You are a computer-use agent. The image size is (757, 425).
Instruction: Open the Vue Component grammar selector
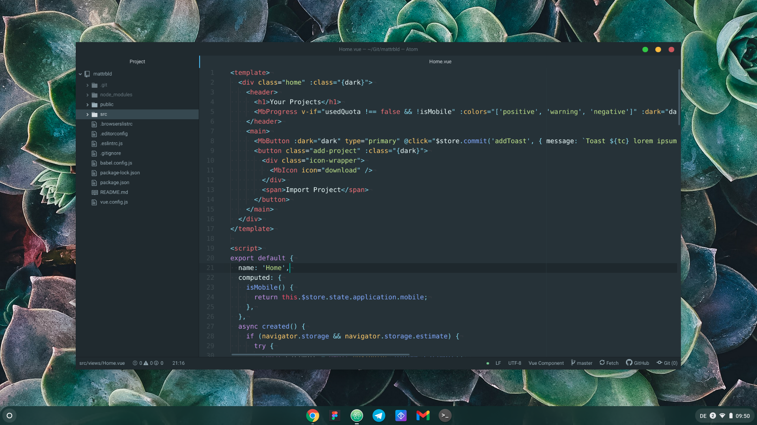546,363
